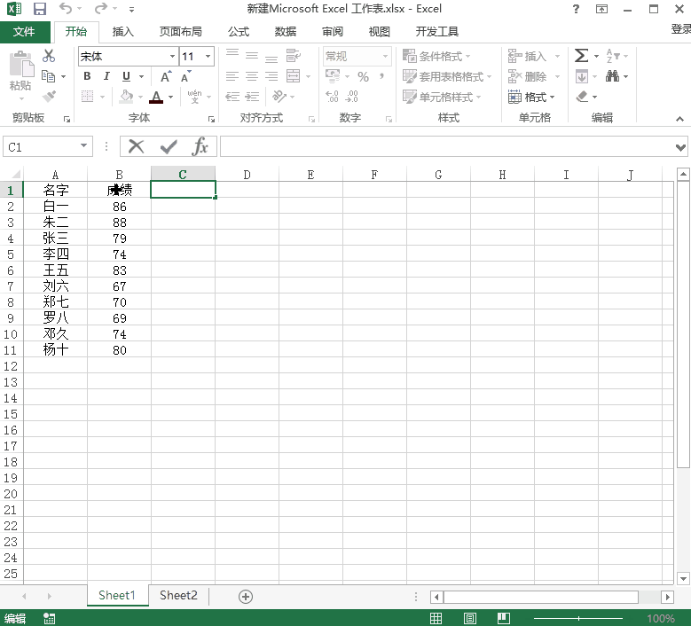Viewport: 691px width, 626px height.
Task: Click the AutoSum sigma icon
Action: point(581,56)
